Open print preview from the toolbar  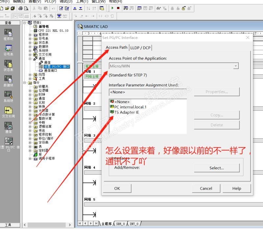(x=26, y=8)
